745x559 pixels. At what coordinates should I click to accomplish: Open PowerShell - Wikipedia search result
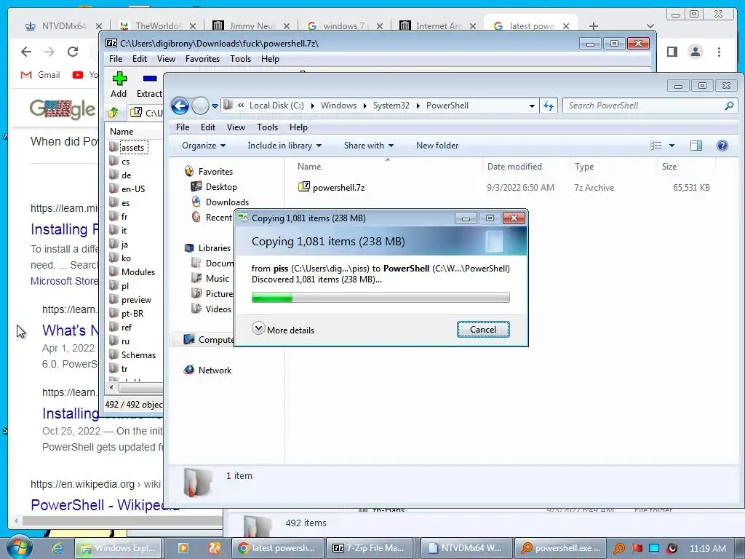click(x=105, y=505)
